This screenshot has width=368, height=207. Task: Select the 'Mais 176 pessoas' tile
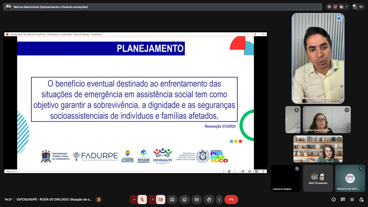[318, 178]
